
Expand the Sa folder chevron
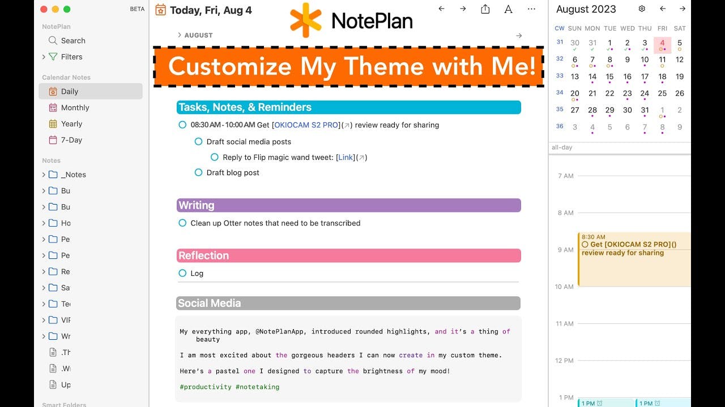click(x=44, y=288)
